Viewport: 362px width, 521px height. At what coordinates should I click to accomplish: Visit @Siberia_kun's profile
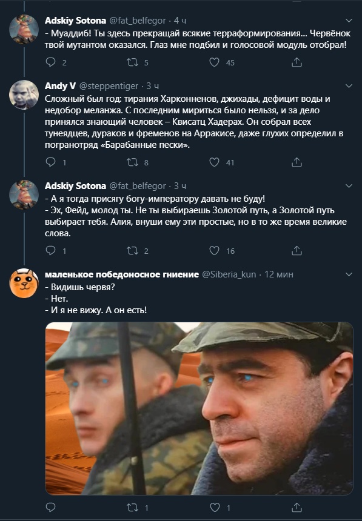pyautogui.click(x=229, y=274)
